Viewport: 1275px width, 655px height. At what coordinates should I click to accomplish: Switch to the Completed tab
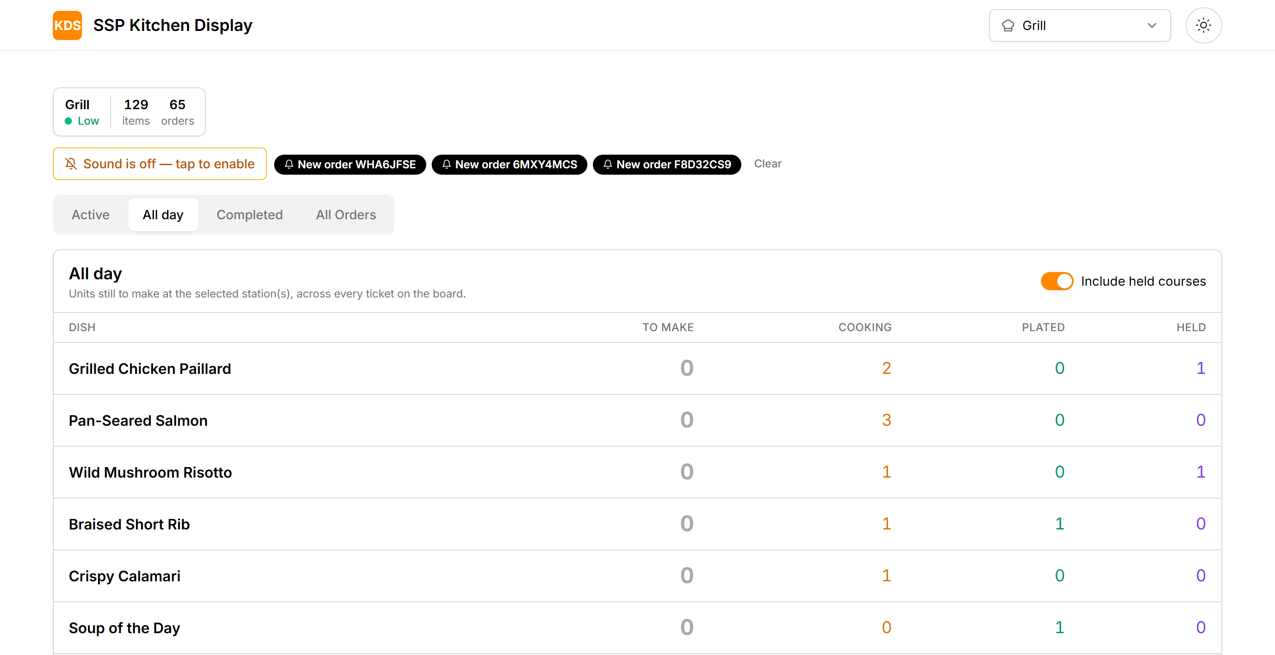[250, 215]
